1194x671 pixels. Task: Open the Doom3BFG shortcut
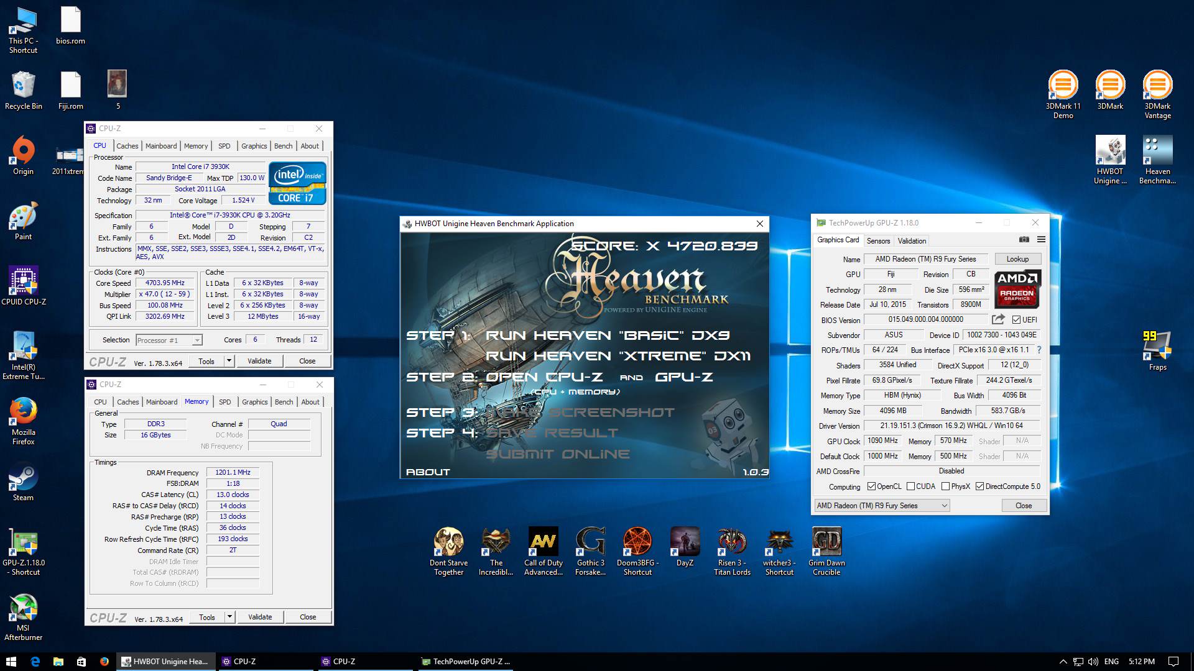coord(637,552)
